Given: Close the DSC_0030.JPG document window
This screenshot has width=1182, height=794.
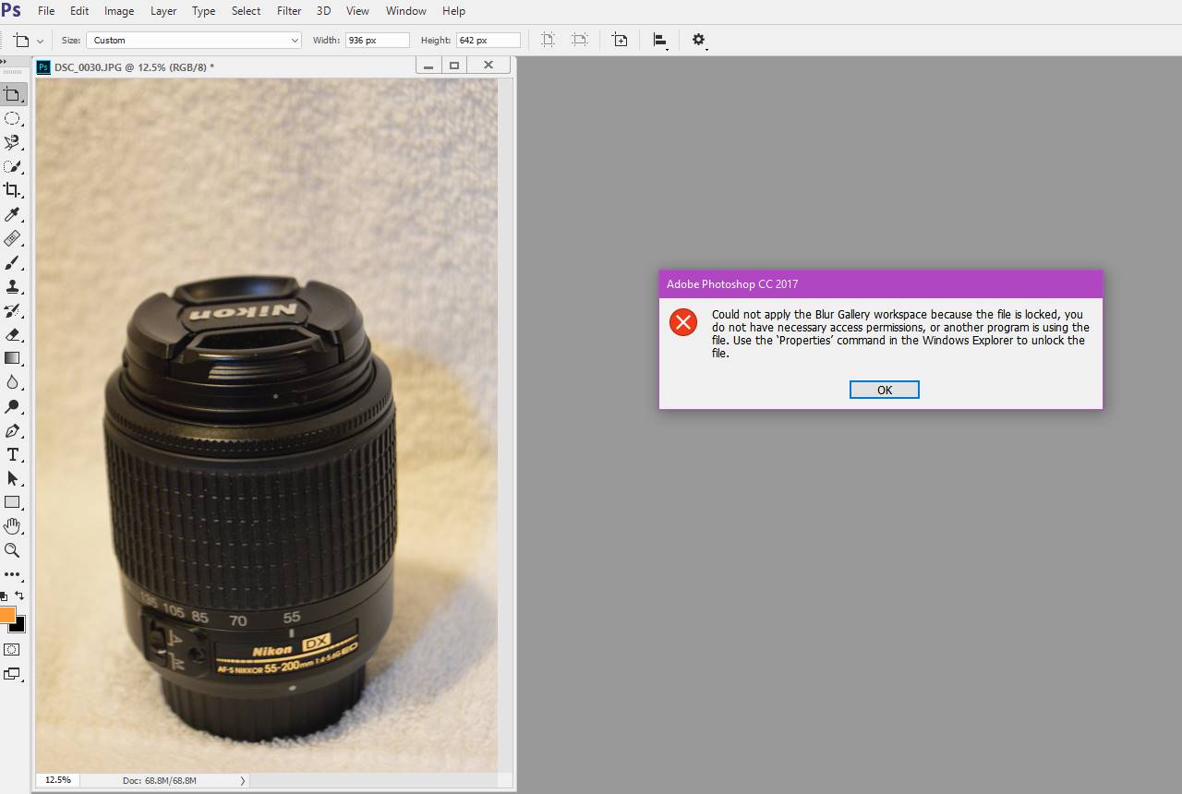Looking at the screenshot, I should (488, 65).
